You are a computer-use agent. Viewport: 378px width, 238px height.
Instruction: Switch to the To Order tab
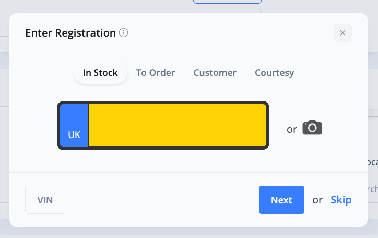tap(156, 73)
